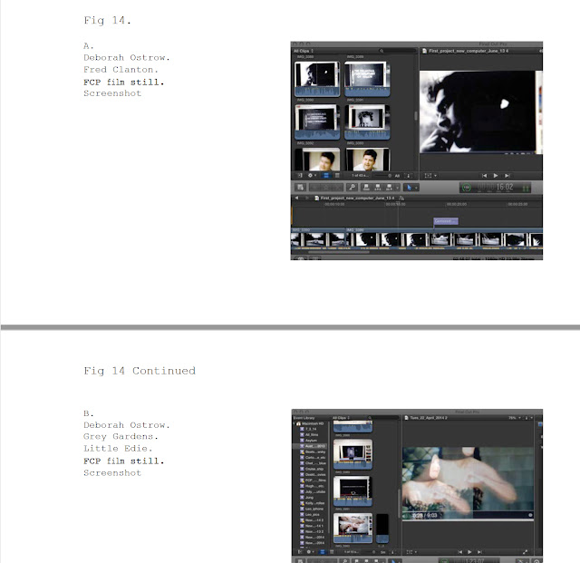Screen dimensions: 580x563
Task: Click the green background tasks circle in Fig A
Action: click(467, 188)
